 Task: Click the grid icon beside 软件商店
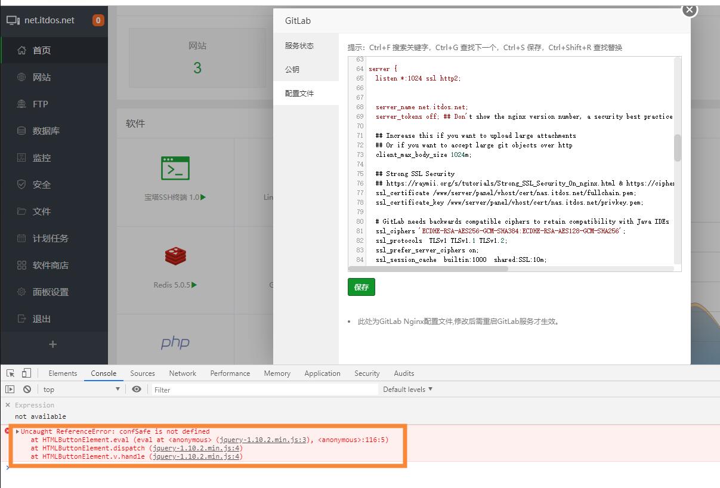coord(21,265)
